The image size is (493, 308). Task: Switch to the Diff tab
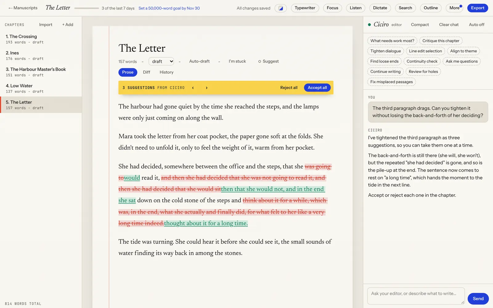[146, 72]
